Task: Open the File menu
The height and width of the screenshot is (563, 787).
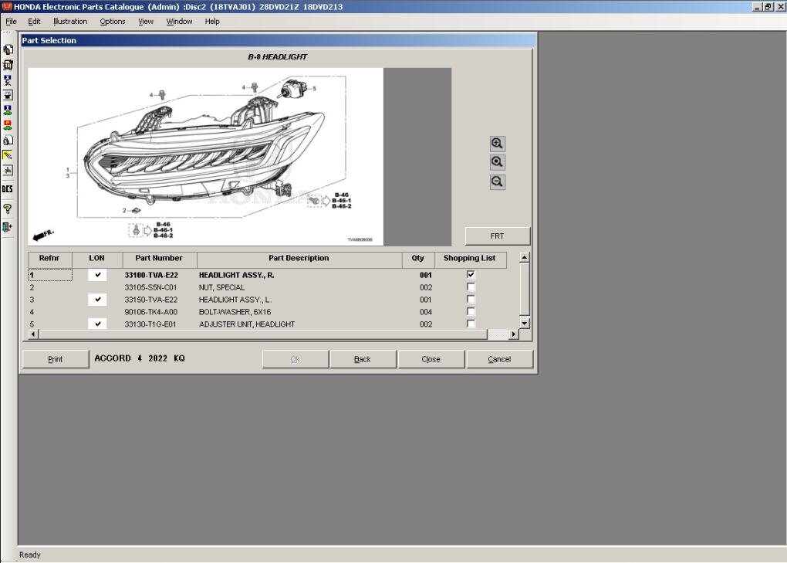Action: tap(11, 22)
